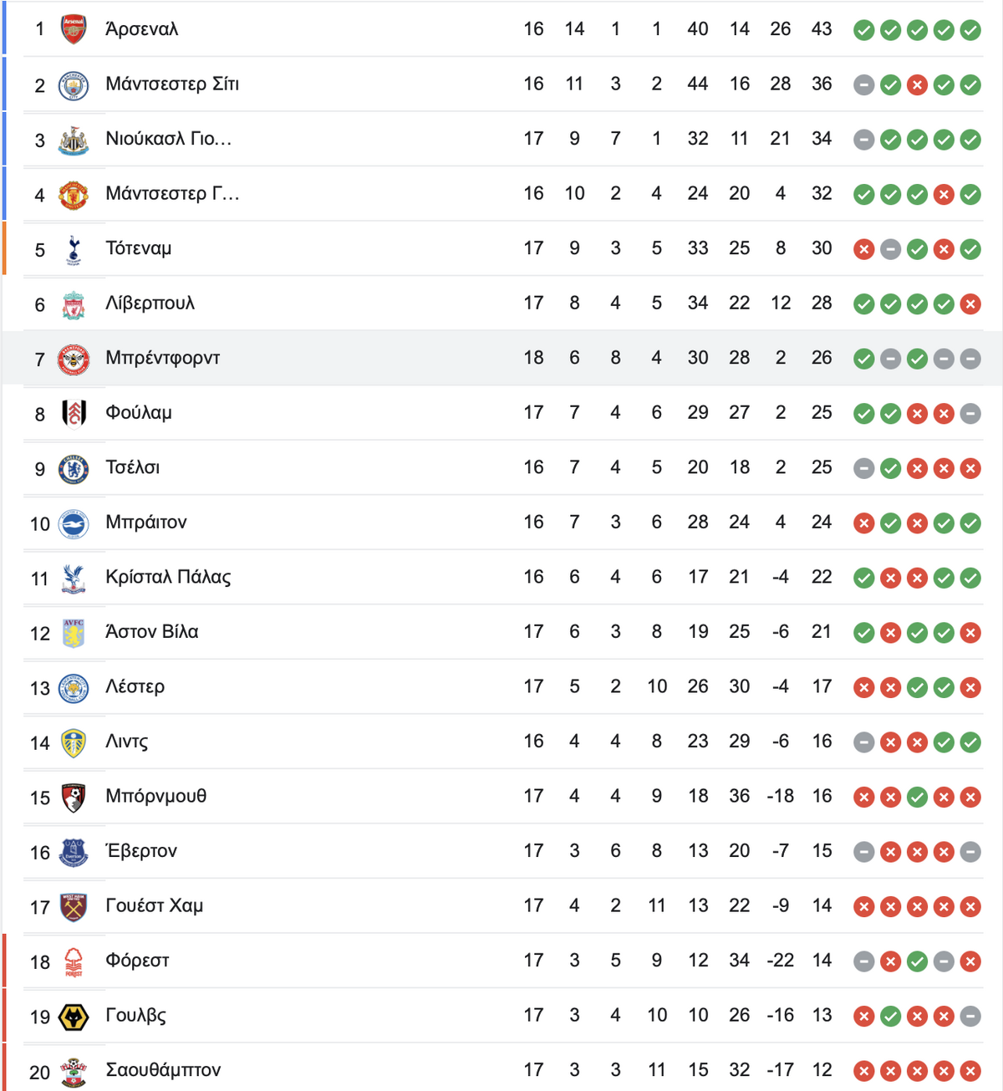Image resolution: width=1003 pixels, height=1091 pixels.
Task: Click Bournemouth's green win indicator
Action: coord(917,798)
